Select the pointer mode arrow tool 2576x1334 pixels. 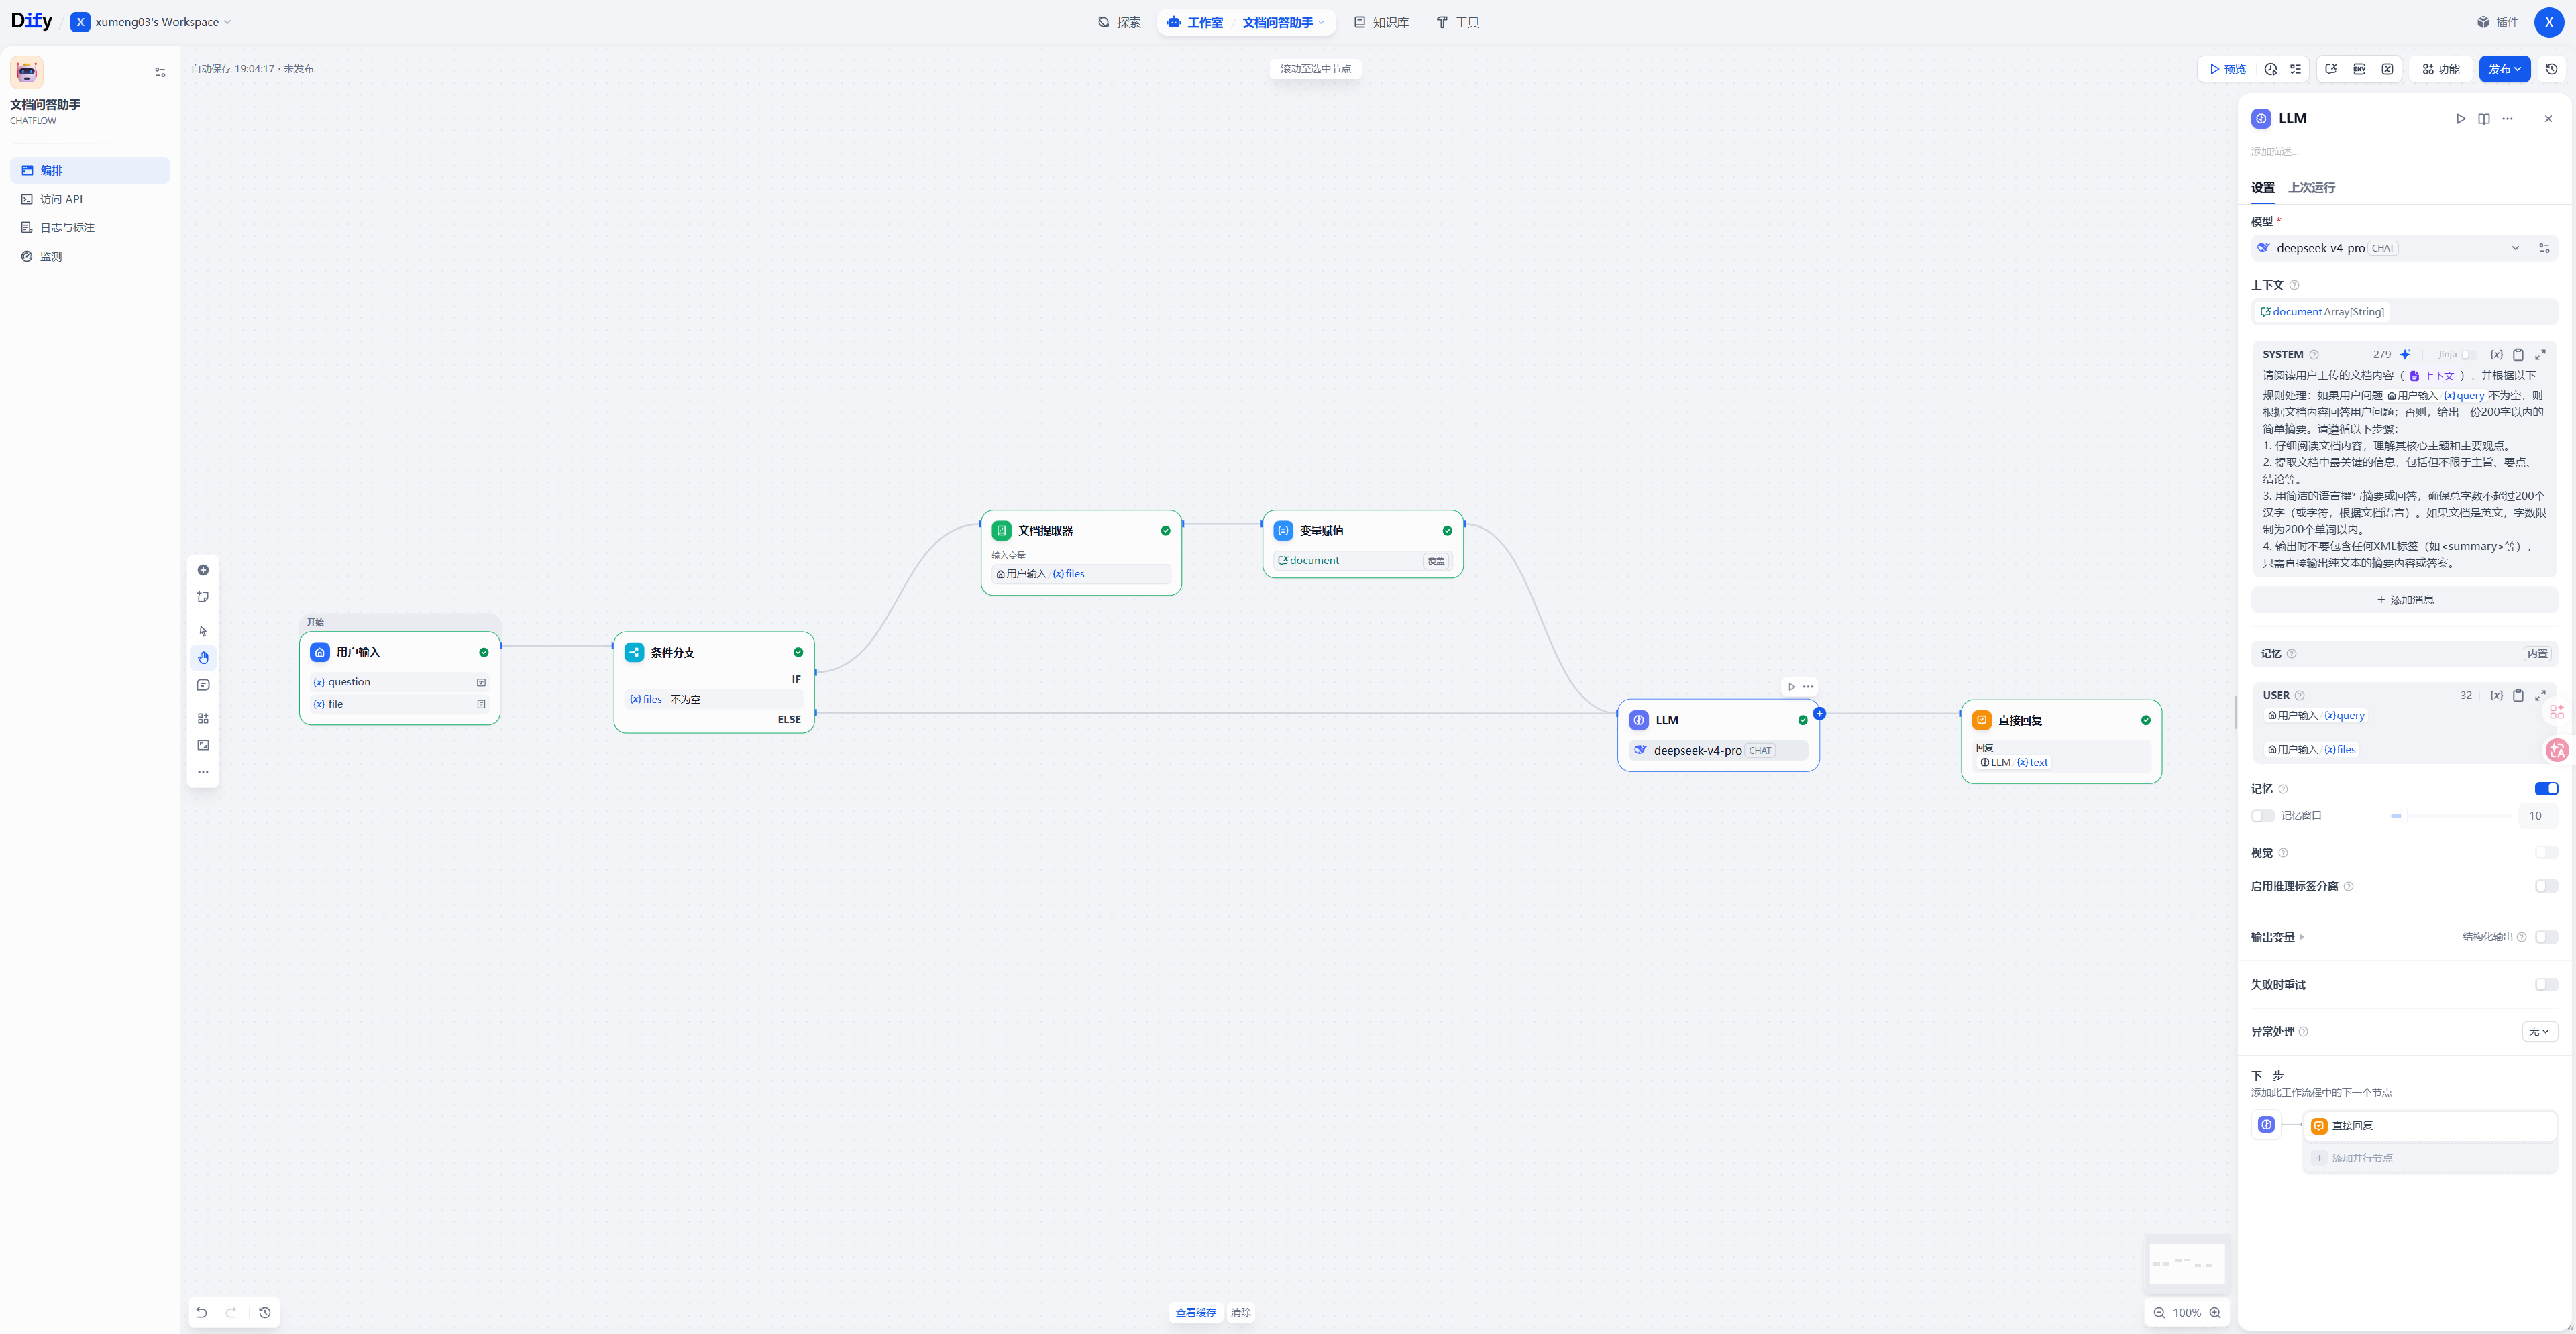pos(203,631)
